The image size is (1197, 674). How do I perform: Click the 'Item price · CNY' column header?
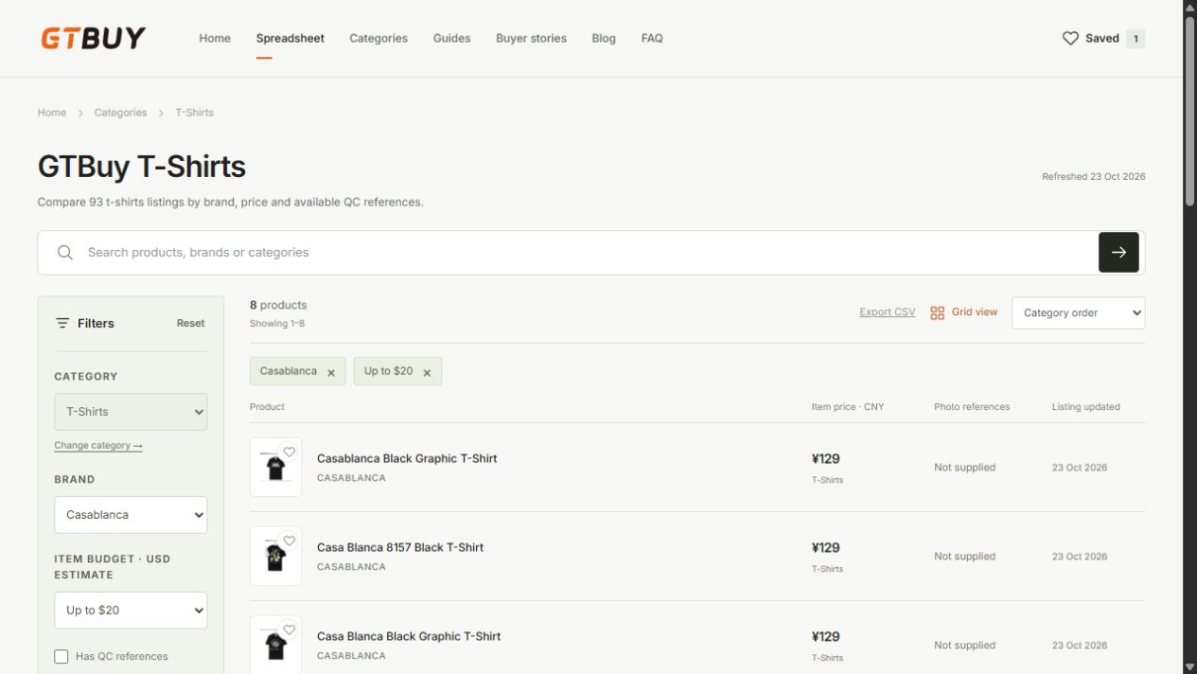pos(848,407)
